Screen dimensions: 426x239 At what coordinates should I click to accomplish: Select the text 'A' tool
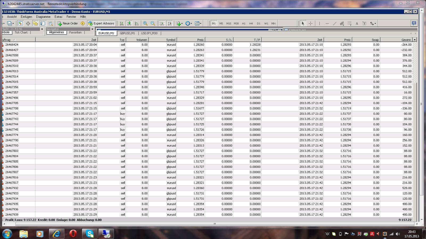click(x=357, y=23)
